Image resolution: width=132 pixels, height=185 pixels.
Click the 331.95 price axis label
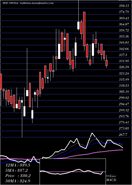124,61
